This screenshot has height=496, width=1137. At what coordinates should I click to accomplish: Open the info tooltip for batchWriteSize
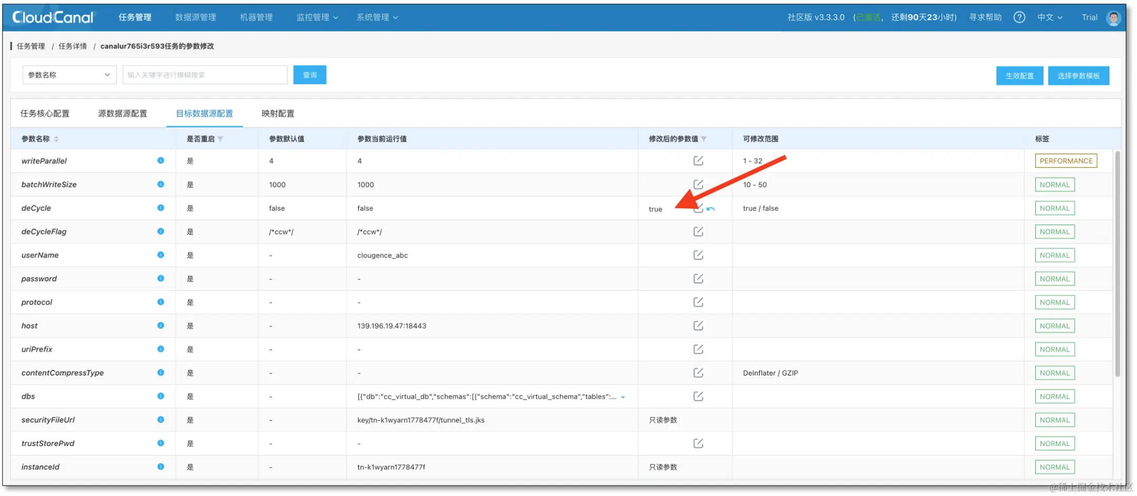click(x=161, y=184)
